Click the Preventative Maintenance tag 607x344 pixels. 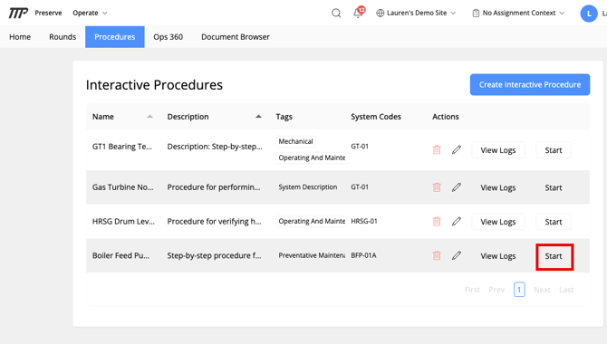(x=311, y=255)
